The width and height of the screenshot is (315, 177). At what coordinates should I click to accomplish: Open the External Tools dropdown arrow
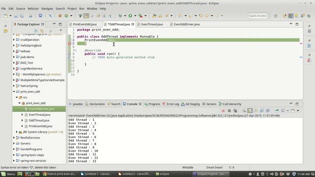click(146, 16)
